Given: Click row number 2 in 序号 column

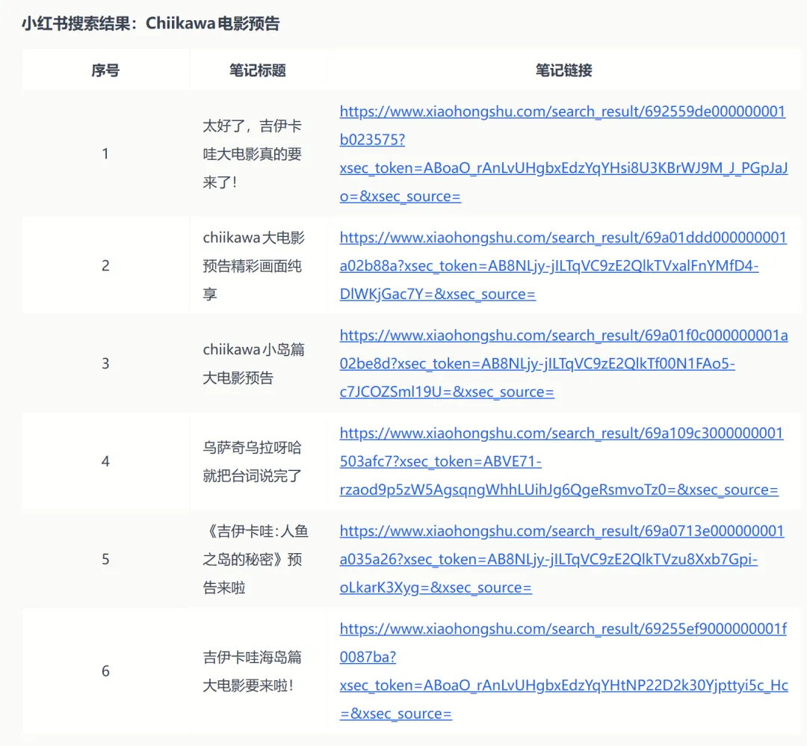Looking at the screenshot, I should pyautogui.click(x=105, y=265).
